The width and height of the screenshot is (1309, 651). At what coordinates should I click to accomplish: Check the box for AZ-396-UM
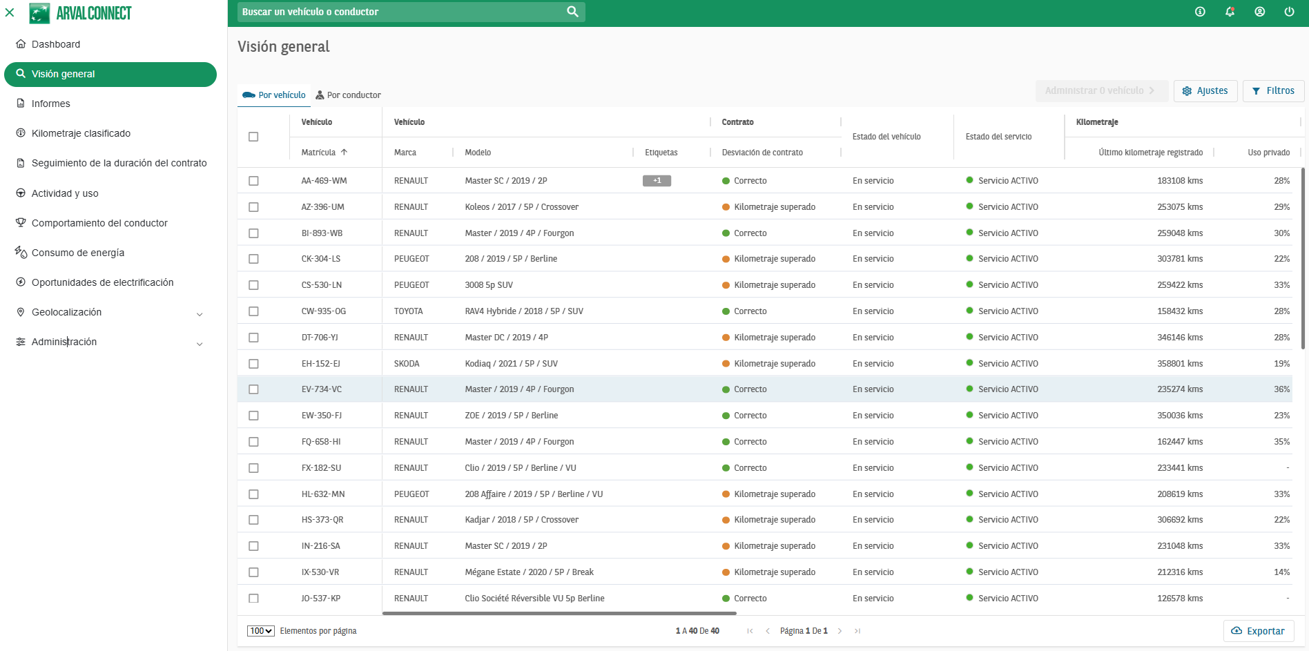[253, 207]
